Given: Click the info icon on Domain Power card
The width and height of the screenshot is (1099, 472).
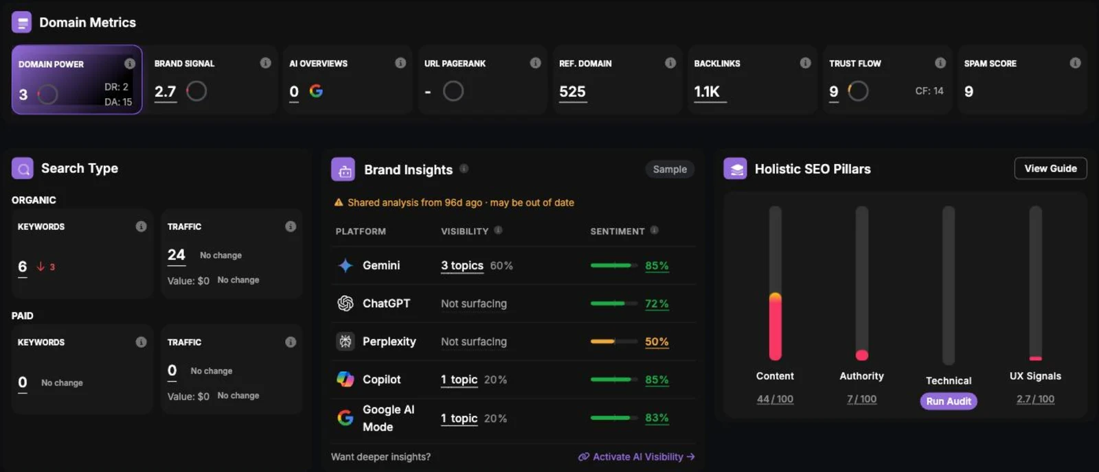Looking at the screenshot, I should pos(130,63).
